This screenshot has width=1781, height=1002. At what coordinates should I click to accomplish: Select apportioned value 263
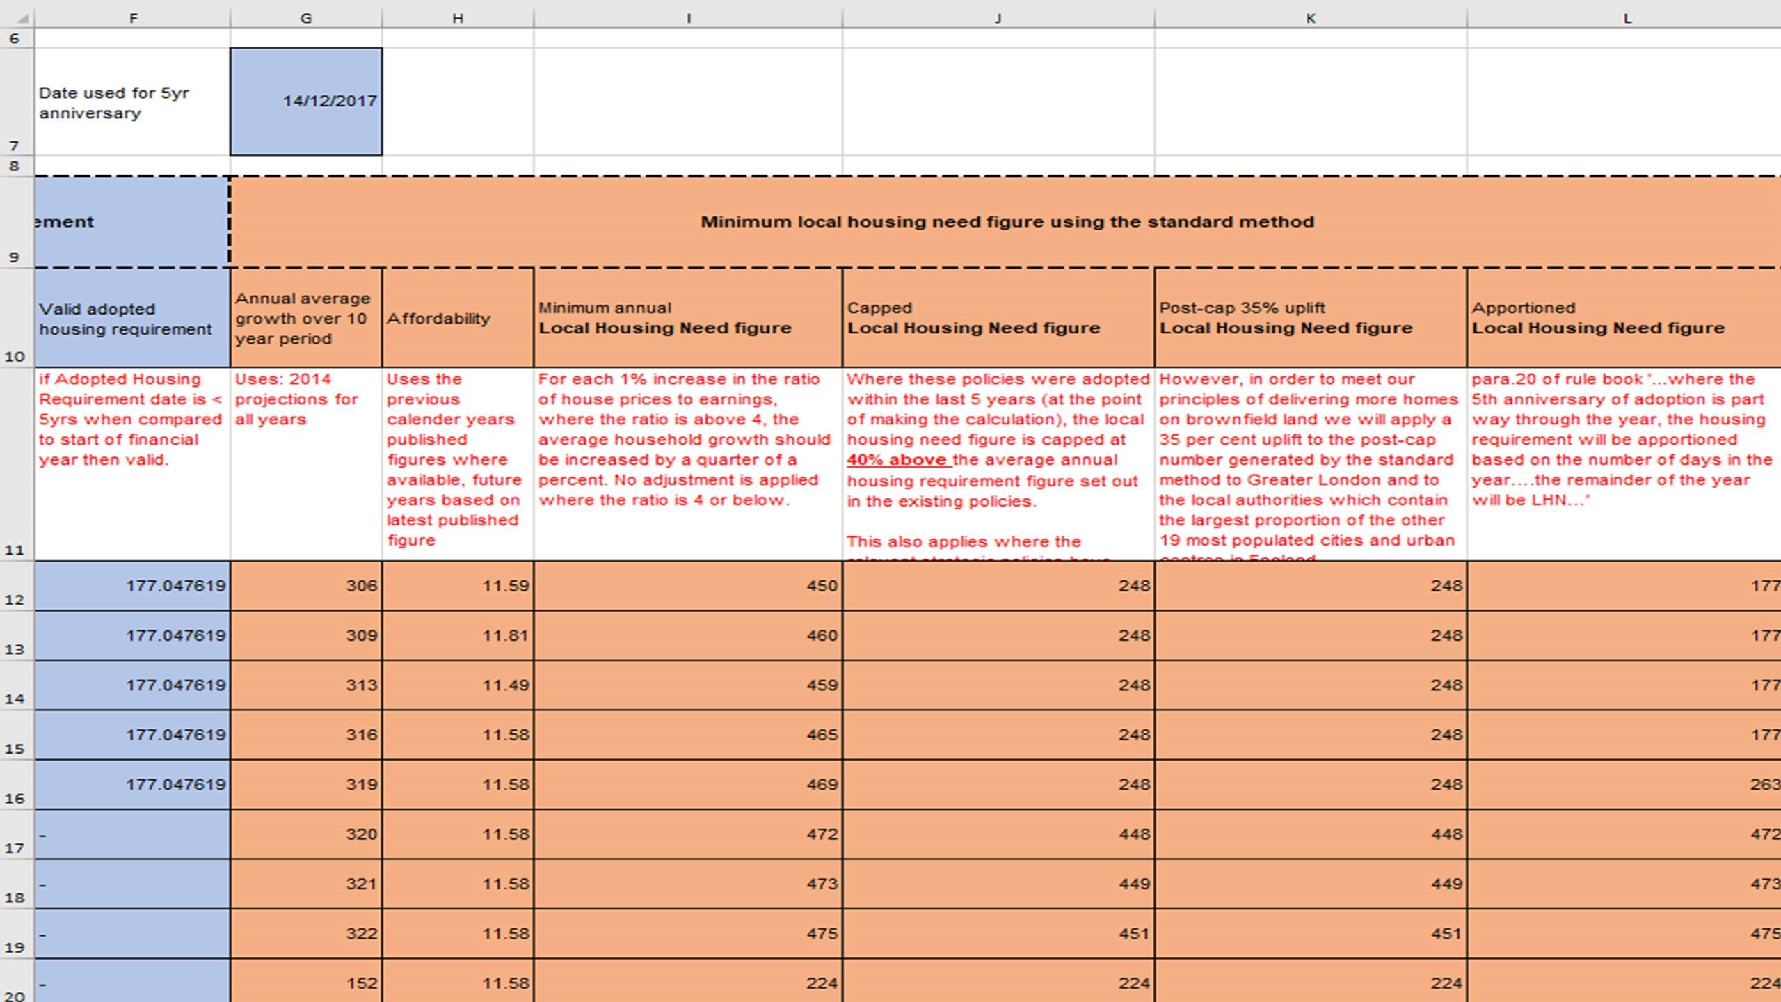tap(1624, 785)
